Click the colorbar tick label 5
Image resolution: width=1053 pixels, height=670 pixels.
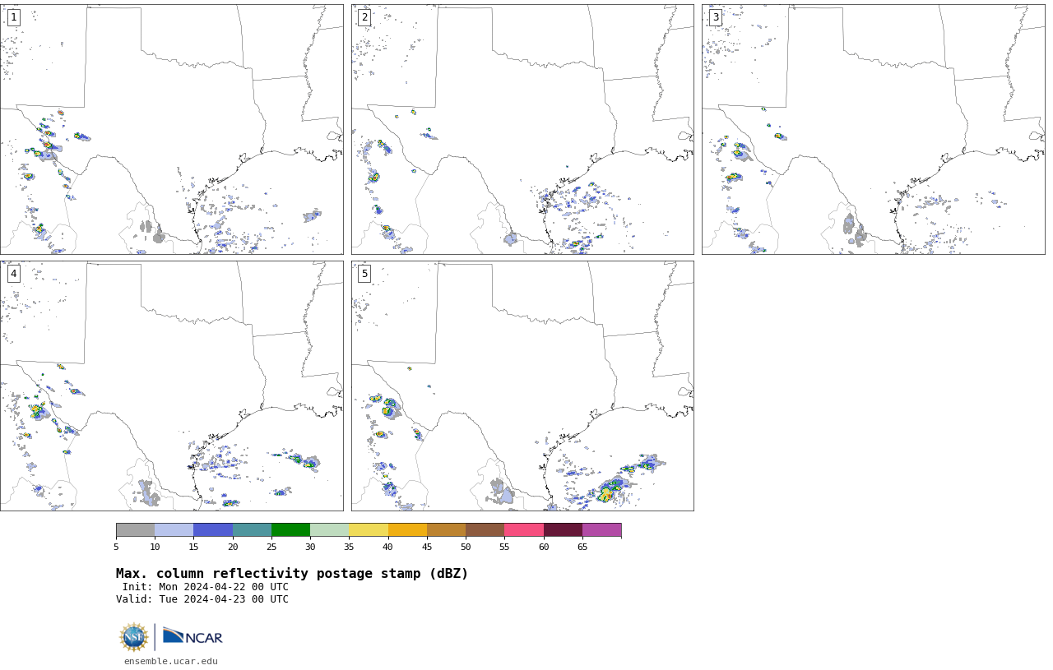click(116, 547)
